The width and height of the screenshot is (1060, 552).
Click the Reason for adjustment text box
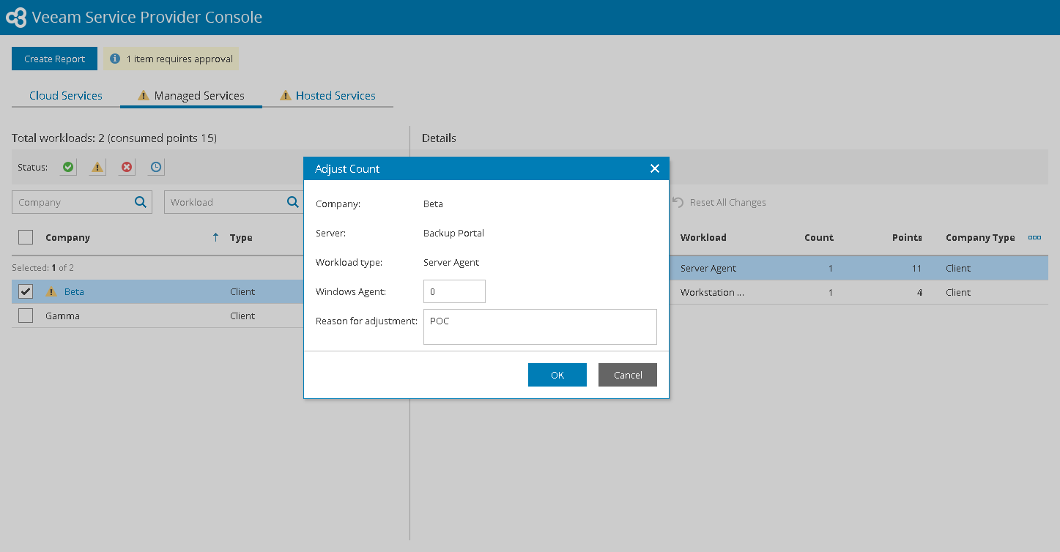pos(540,327)
